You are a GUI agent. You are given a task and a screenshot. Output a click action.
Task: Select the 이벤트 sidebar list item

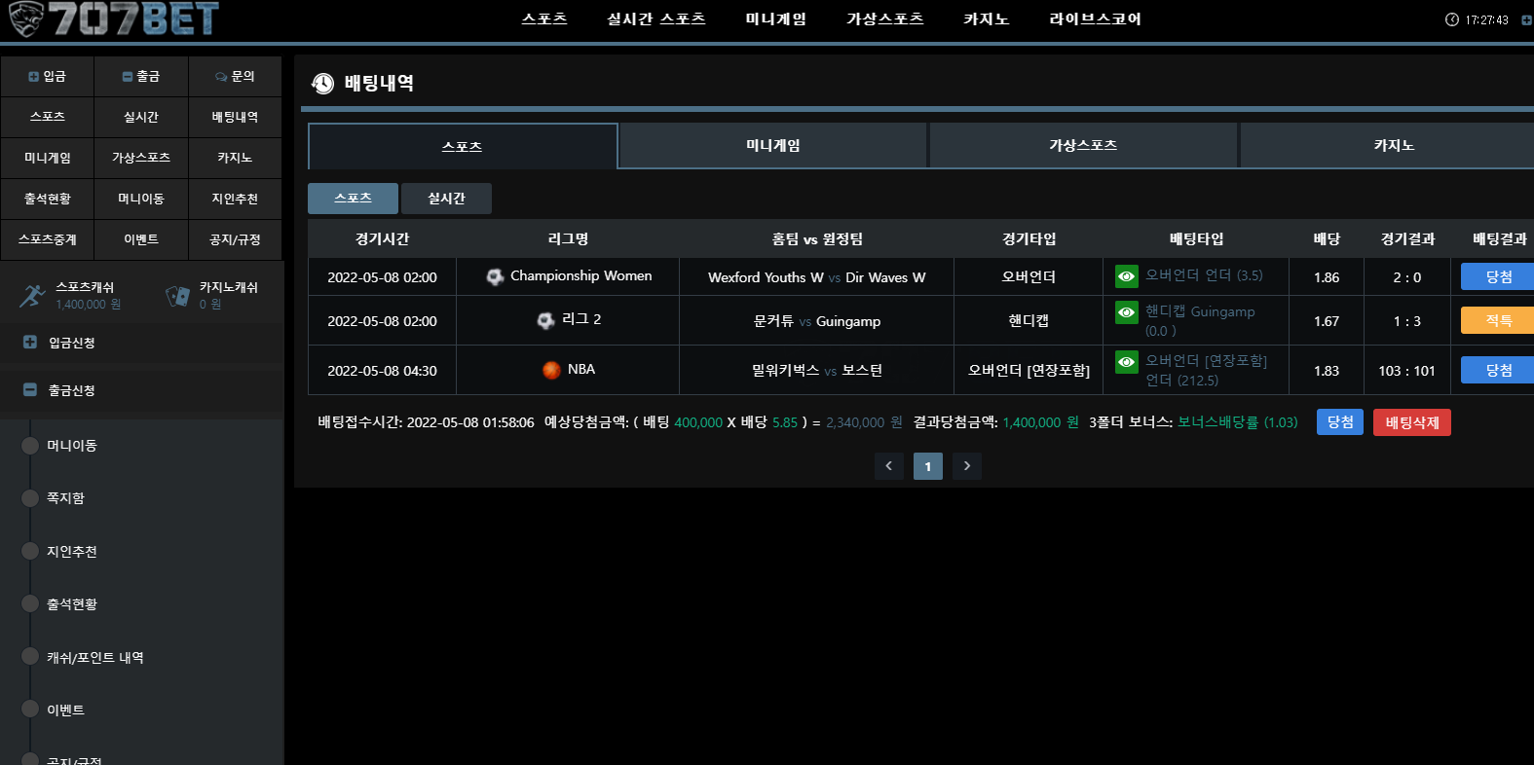(x=65, y=710)
